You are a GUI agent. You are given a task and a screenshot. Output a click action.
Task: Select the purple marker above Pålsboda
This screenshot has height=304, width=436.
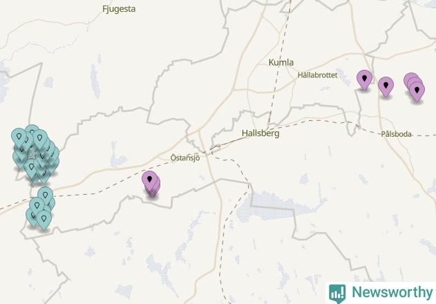click(386, 86)
